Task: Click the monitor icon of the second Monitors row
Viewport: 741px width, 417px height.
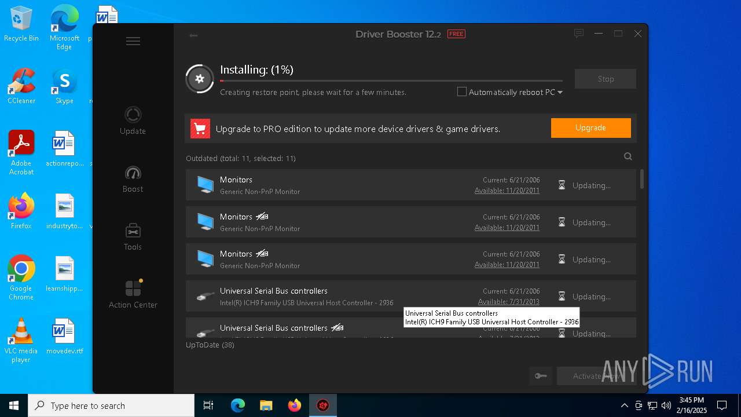Action: coord(205,222)
